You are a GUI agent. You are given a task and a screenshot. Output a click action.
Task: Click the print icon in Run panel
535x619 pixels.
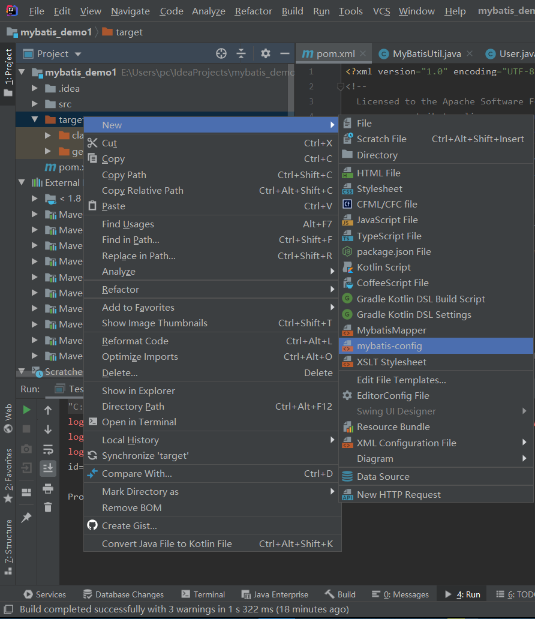(x=48, y=488)
